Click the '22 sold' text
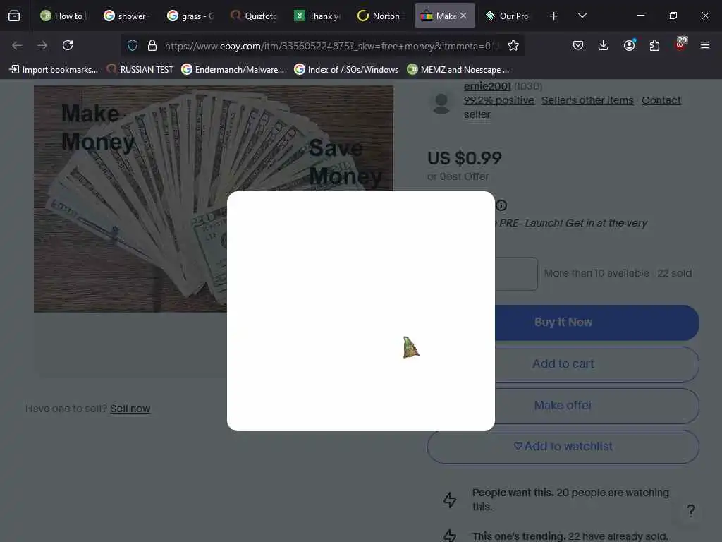 674,273
